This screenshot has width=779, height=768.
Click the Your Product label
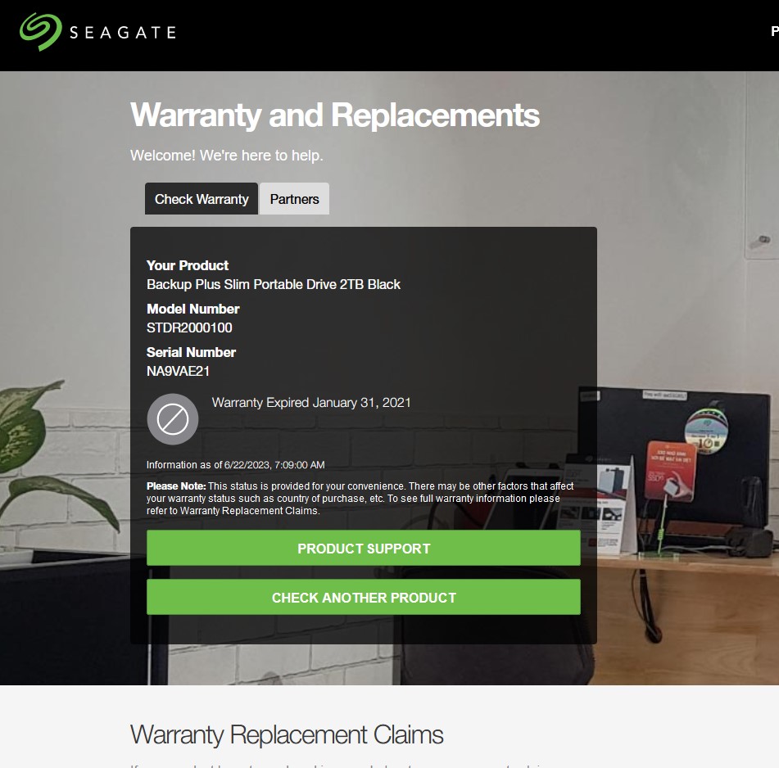coord(188,265)
